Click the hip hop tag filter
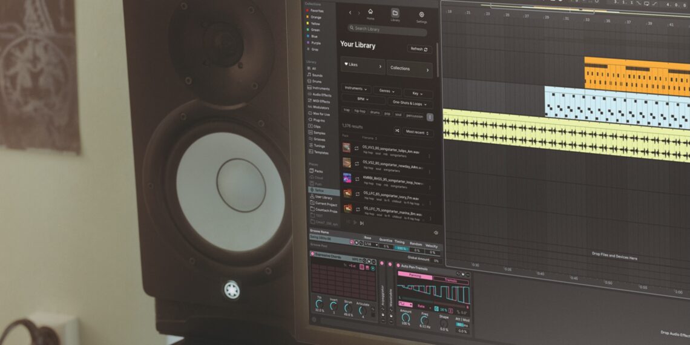690x345 pixels. point(360,111)
